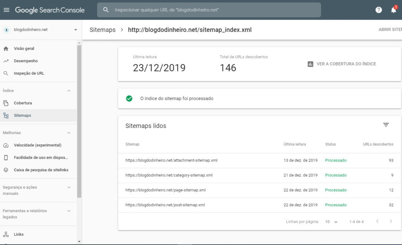Open the Sitemaps lidos filter icon

[386, 125]
